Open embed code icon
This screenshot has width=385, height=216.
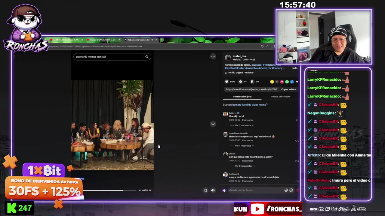point(277,82)
